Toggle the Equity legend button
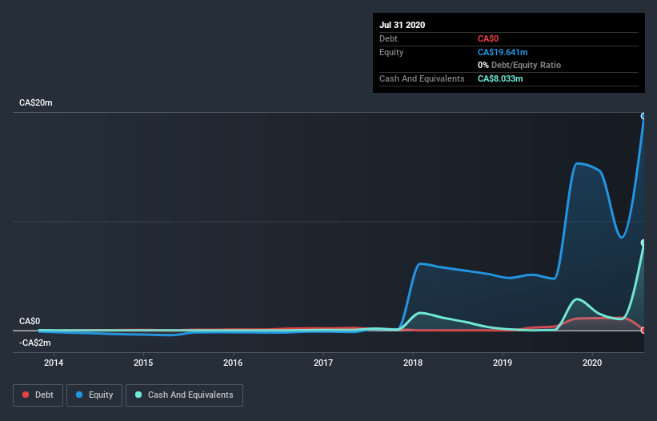Screen dimensions: 657x421 pyautogui.click(x=94, y=395)
